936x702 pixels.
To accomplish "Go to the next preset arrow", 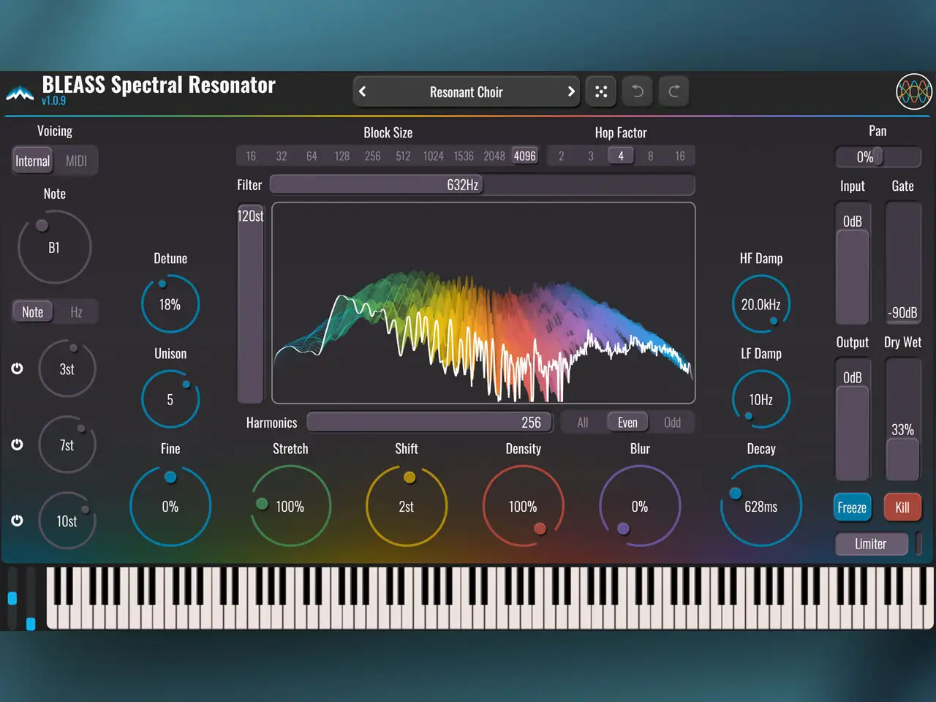I will [571, 91].
